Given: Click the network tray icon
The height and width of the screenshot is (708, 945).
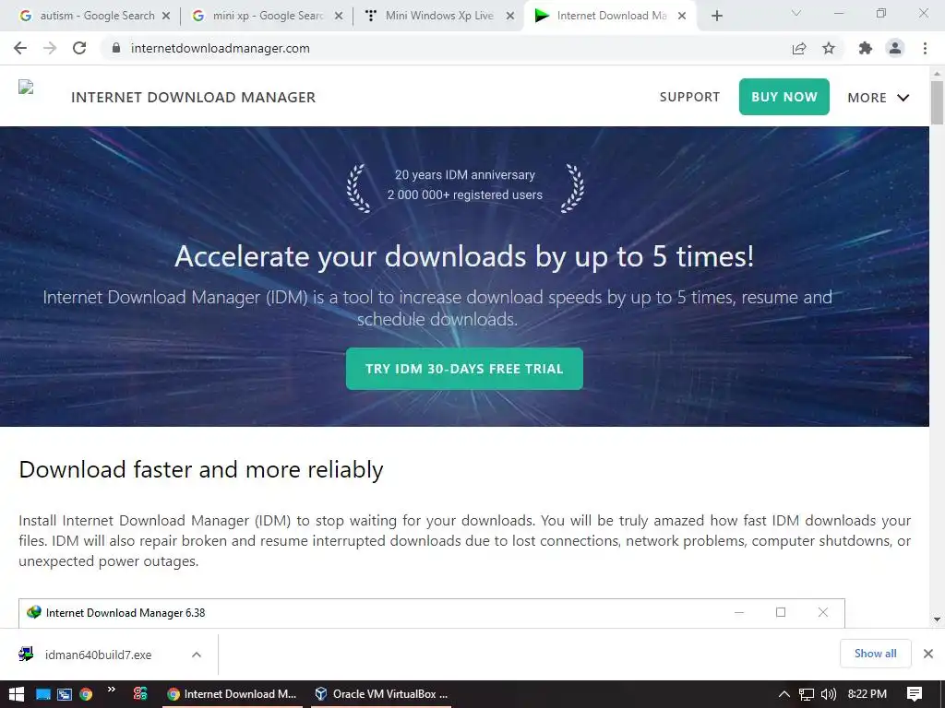Looking at the screenshot, I should tap(807, 694).
